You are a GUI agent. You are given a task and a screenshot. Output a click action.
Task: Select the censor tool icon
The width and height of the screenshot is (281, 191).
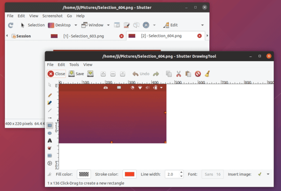click(x=50, y=148)
